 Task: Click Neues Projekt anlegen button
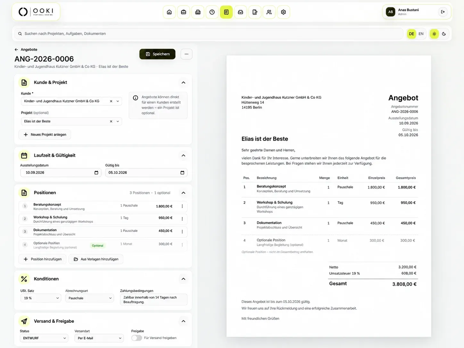(45, 135)
